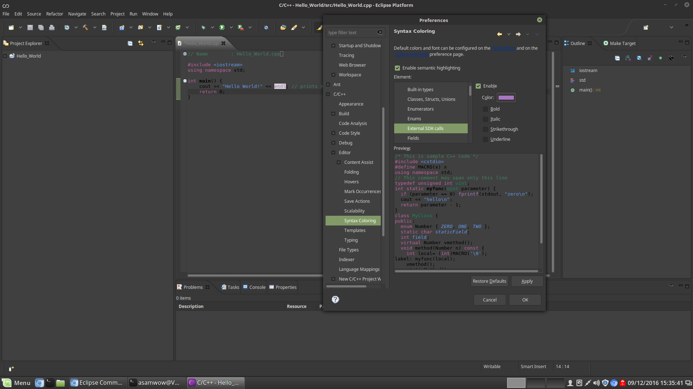Click the green Run button icon
Image resolution: width=693 pixels, height=389 pixels.
(x=222, y=27)
